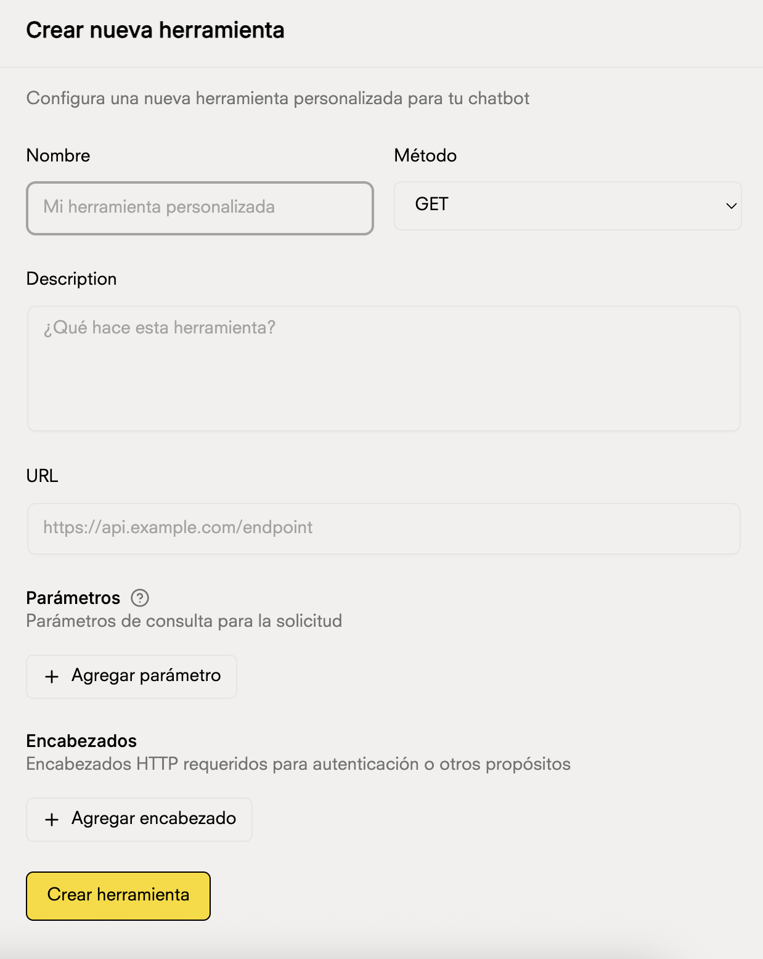This screenshot has height=959, width=763.
Task: Click the Agregar encabezado button
Action: [139, 819]
